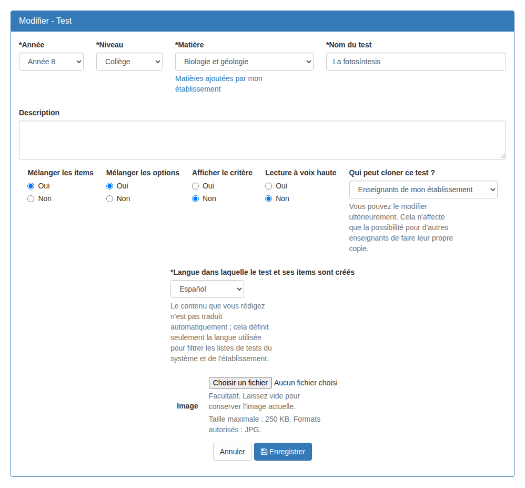This screenshot has height=488, width=525.
Task: Click the '*Matière' label
Action: [x=189, y=45]
